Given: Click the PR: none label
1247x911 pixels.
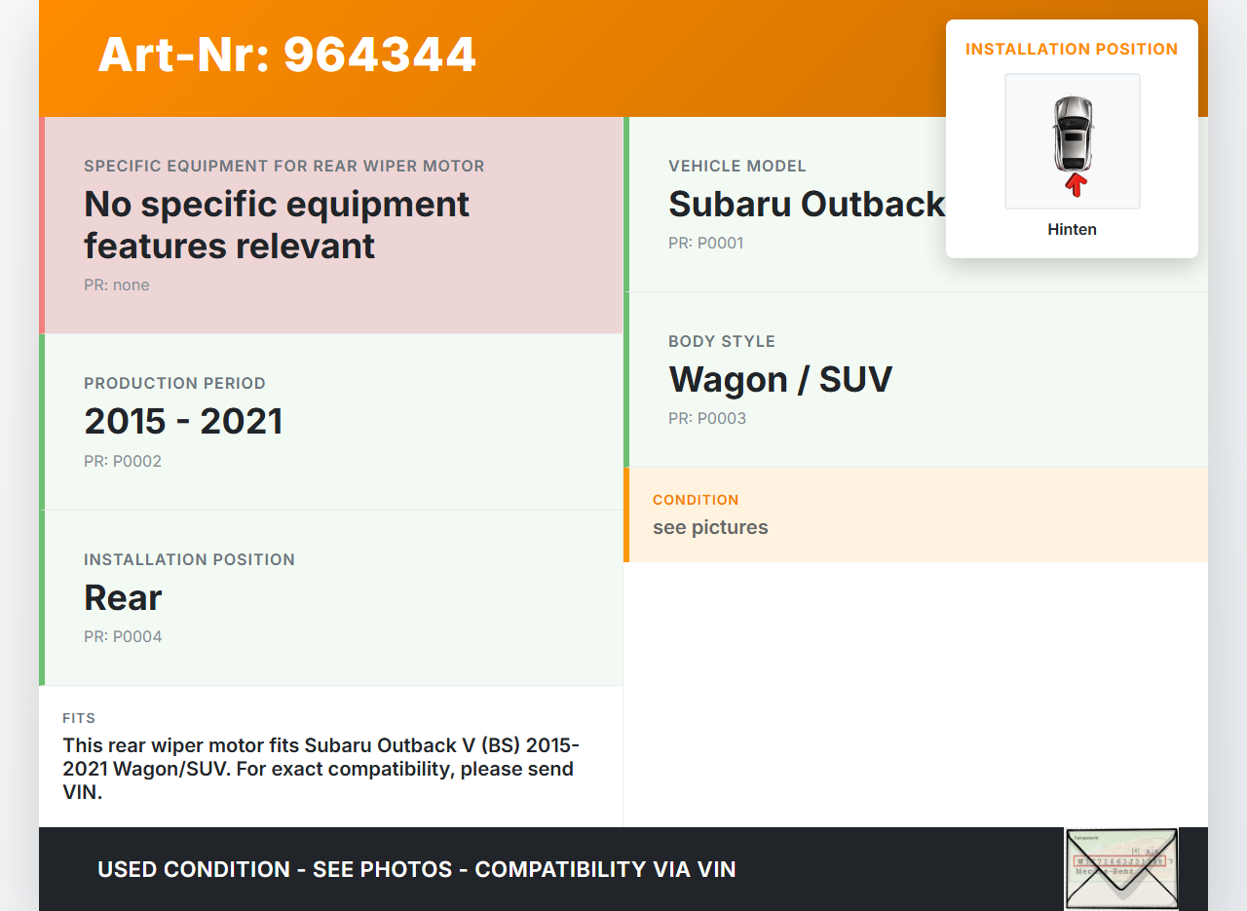Looking at the screenshot, I should 117,285.
